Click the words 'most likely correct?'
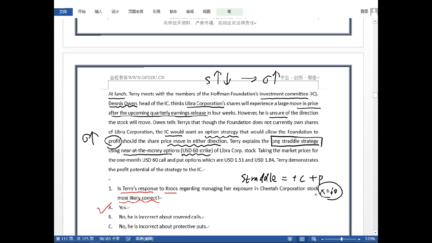The image size is (432, 243). coord(139,198)
